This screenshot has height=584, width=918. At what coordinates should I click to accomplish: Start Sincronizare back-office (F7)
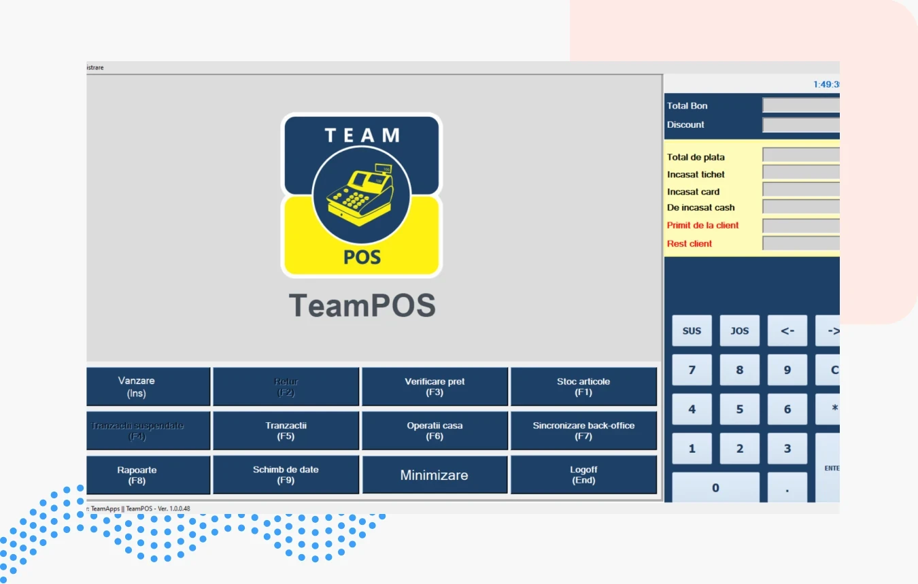[x=583, y=430]
